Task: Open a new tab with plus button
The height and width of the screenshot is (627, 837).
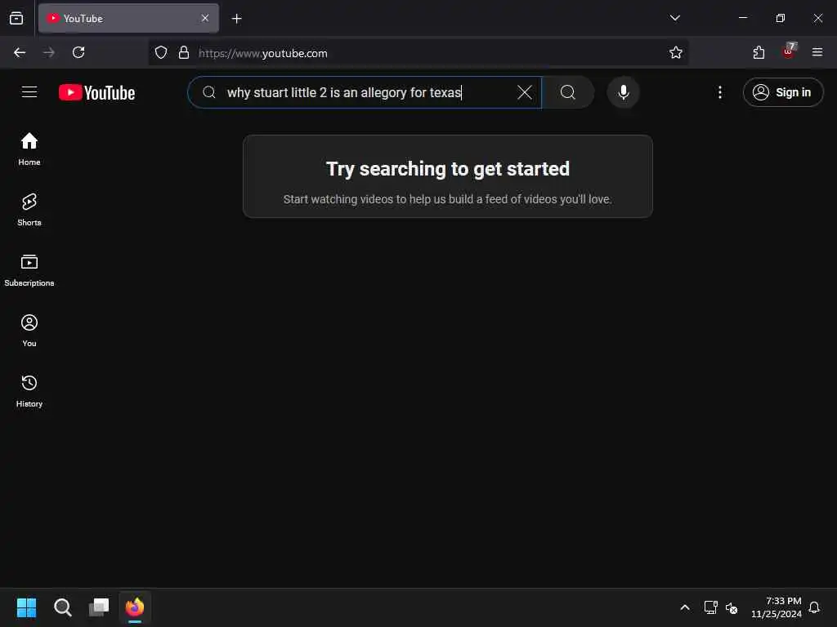Action: (236, 19)
